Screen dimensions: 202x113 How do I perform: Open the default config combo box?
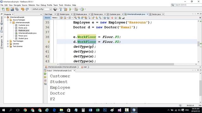41,9
